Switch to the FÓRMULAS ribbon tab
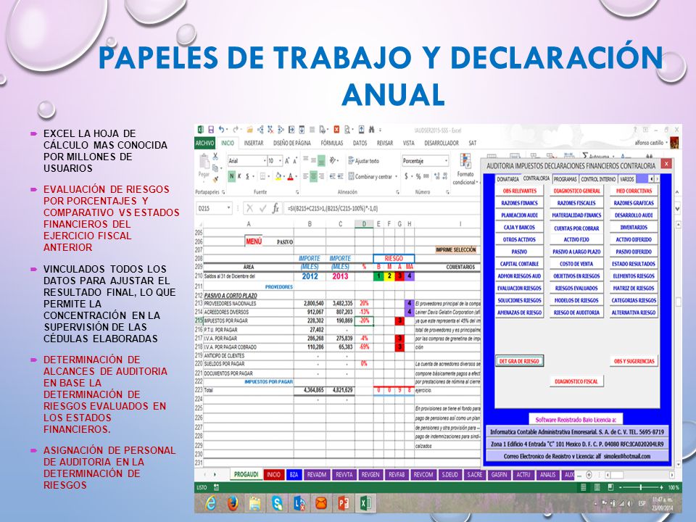Viewport: 696px width, 522px height. [x=331, y=143]
